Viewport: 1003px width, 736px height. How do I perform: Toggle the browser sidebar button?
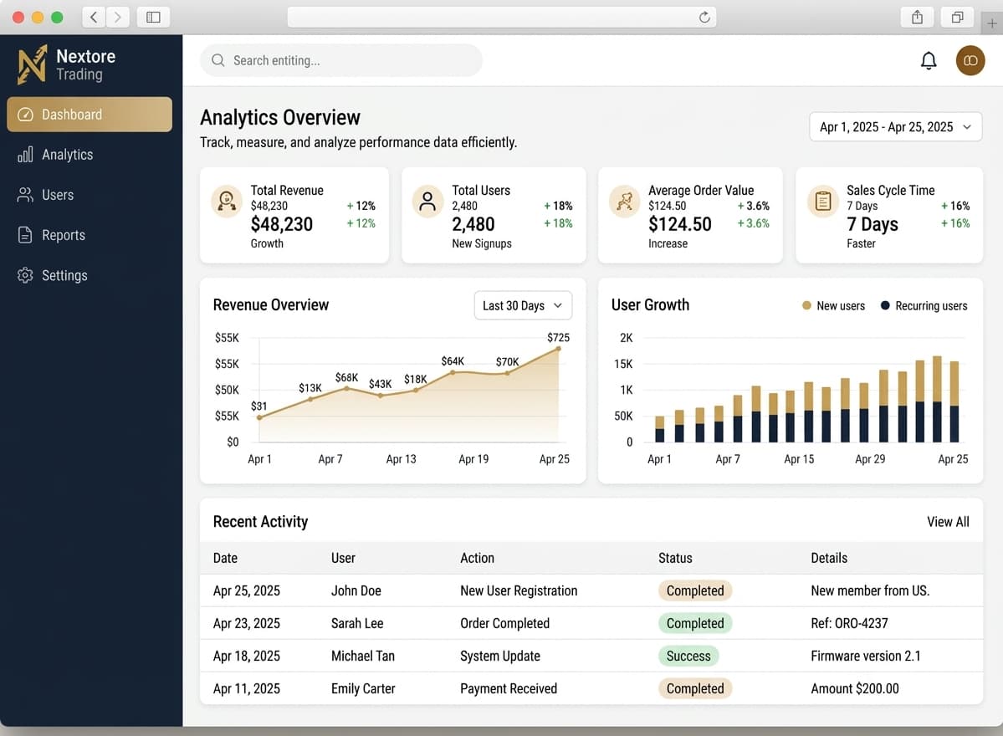coord(154,18)
